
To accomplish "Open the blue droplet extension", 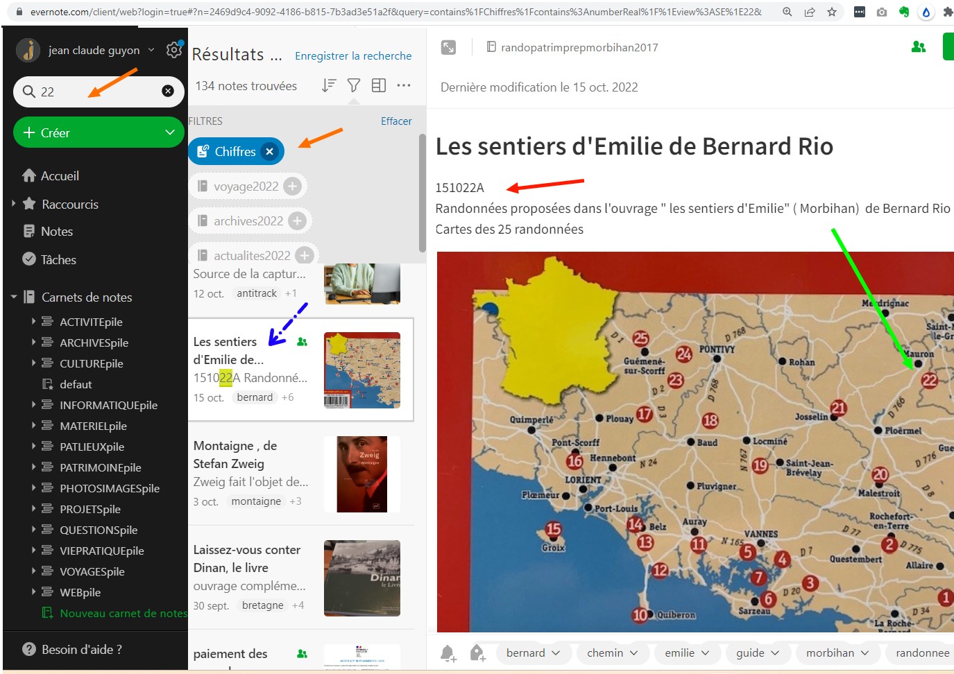I will (926, 12).
